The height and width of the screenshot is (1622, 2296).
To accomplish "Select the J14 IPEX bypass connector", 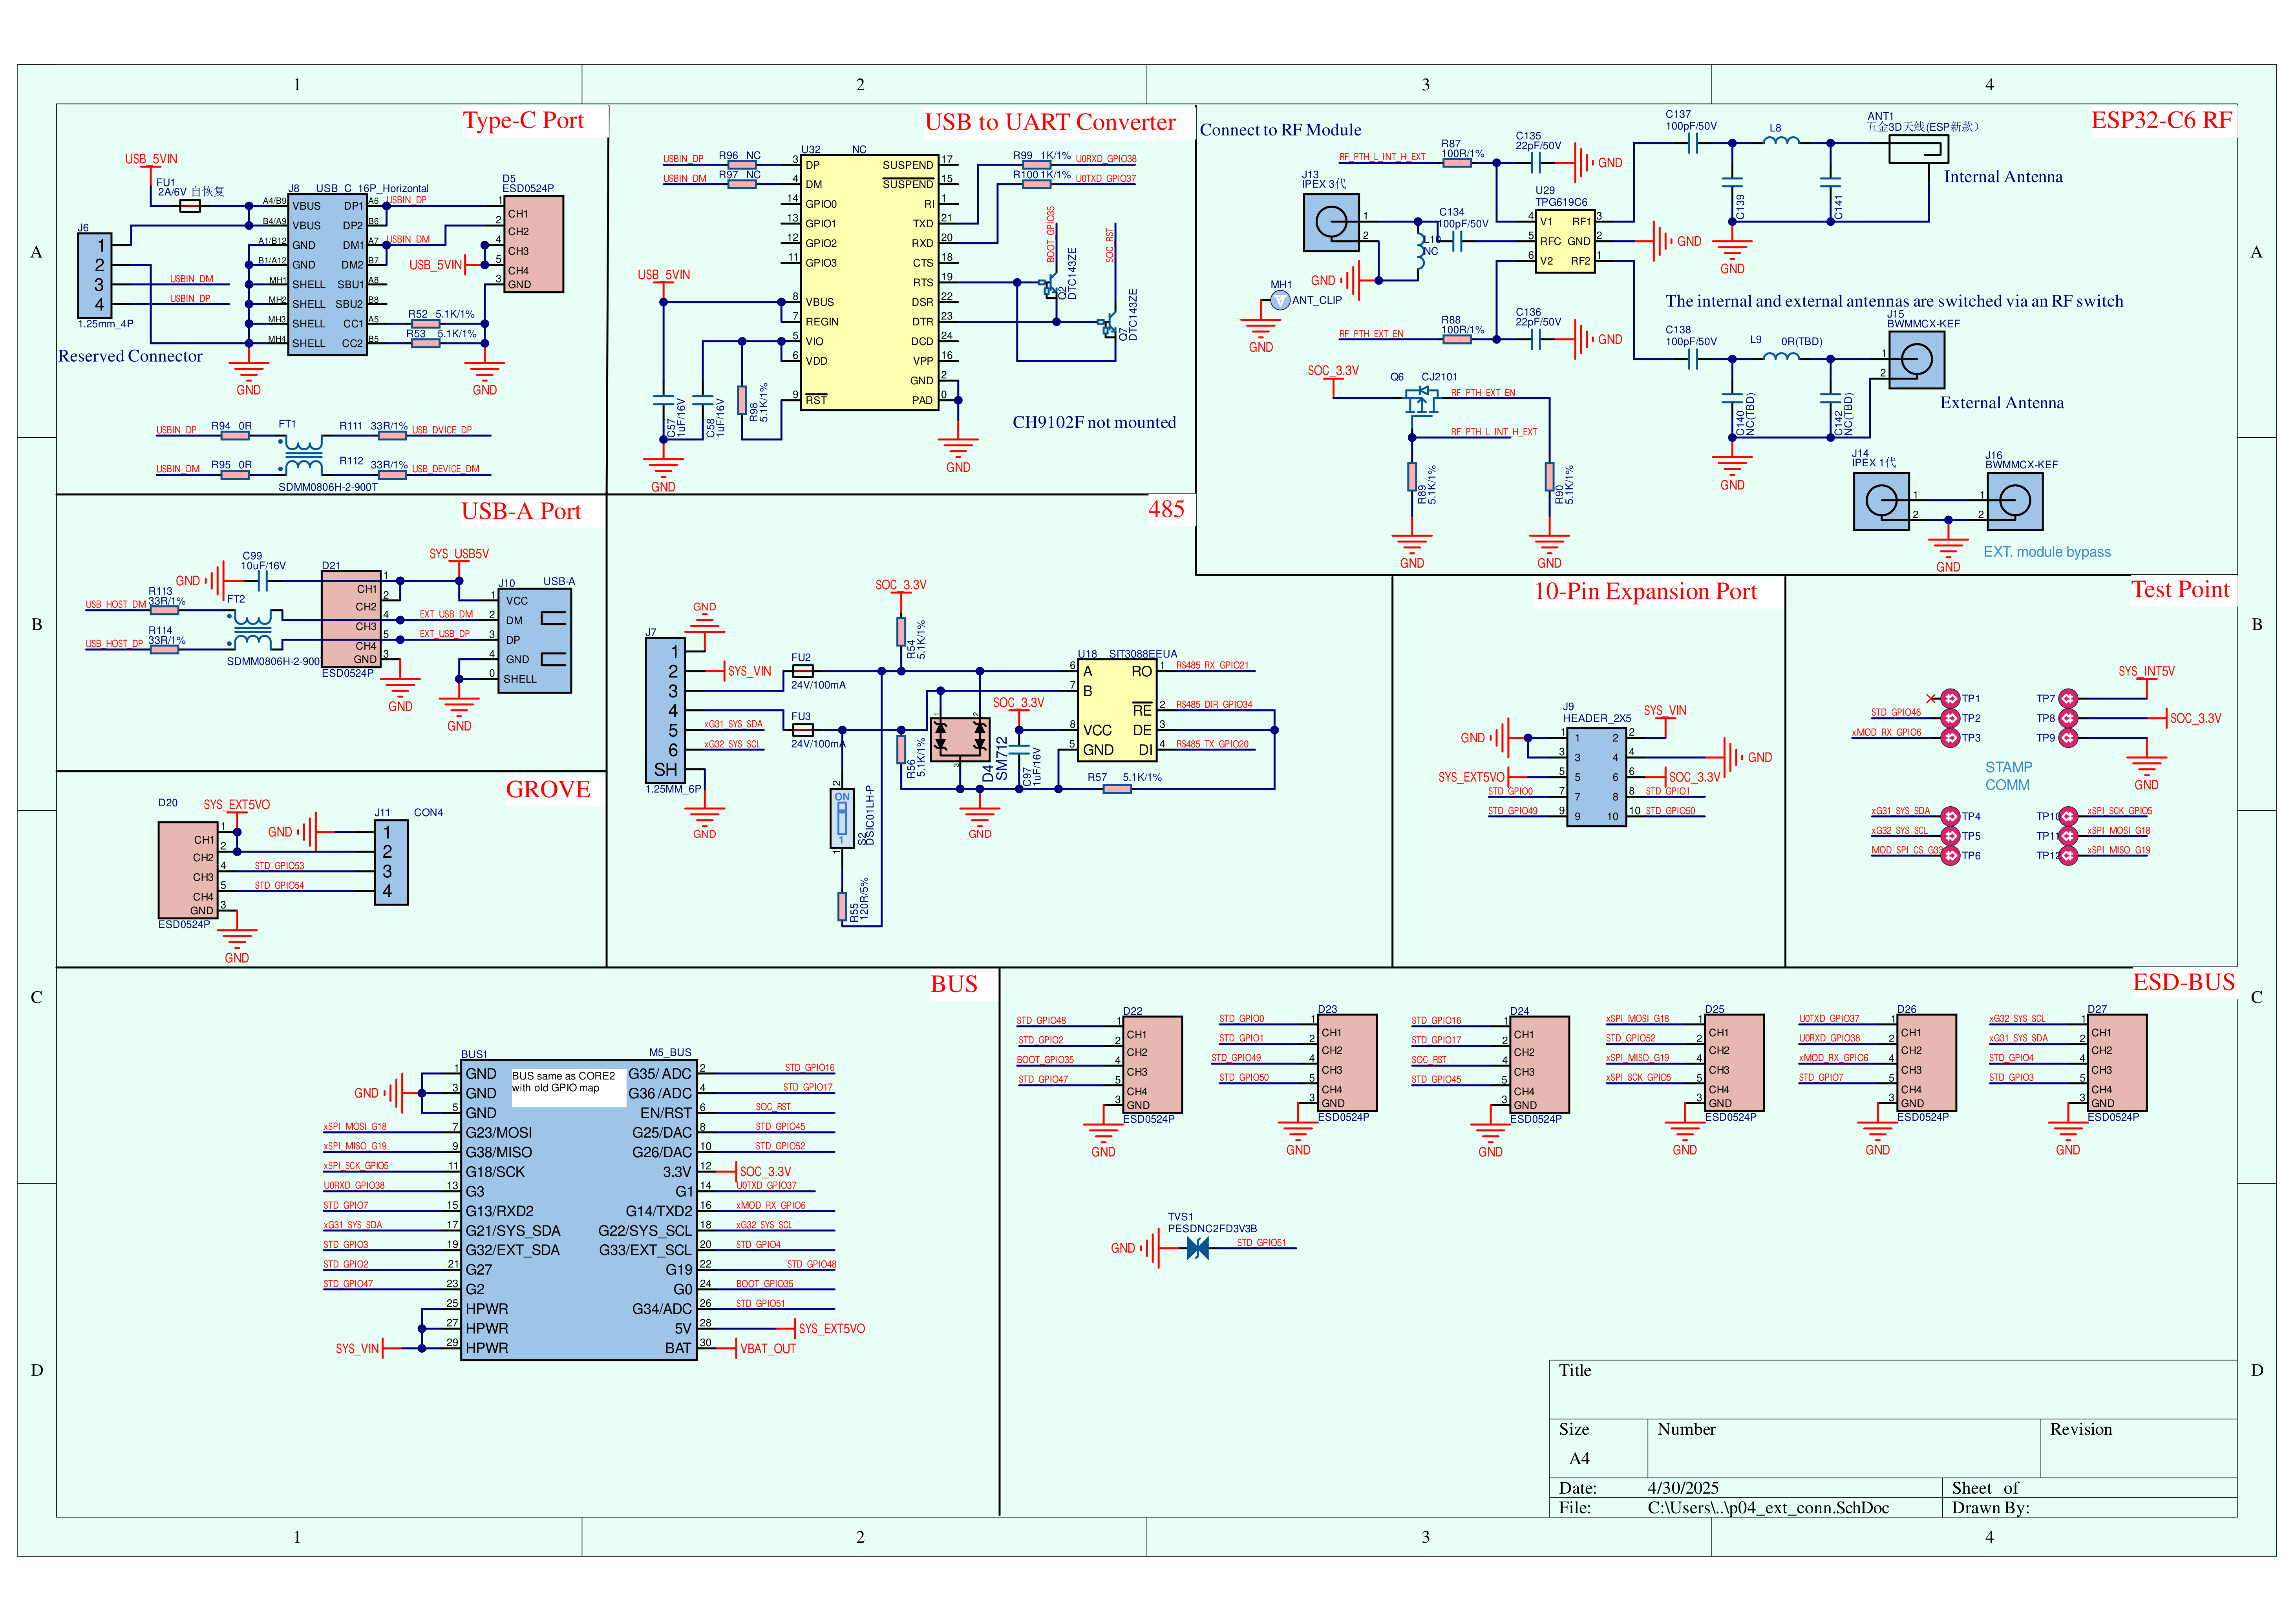I will [1881, 501].
